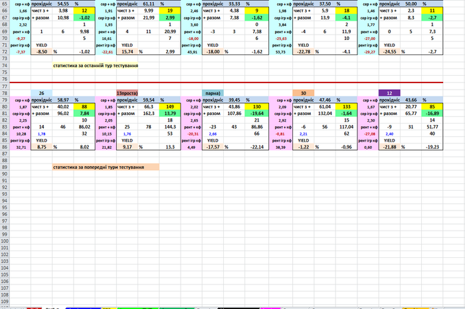The height and width of the screenshot is (309, 465).
Task: Click the YIELD value '9,17'
Action: (x=127, y=147)
